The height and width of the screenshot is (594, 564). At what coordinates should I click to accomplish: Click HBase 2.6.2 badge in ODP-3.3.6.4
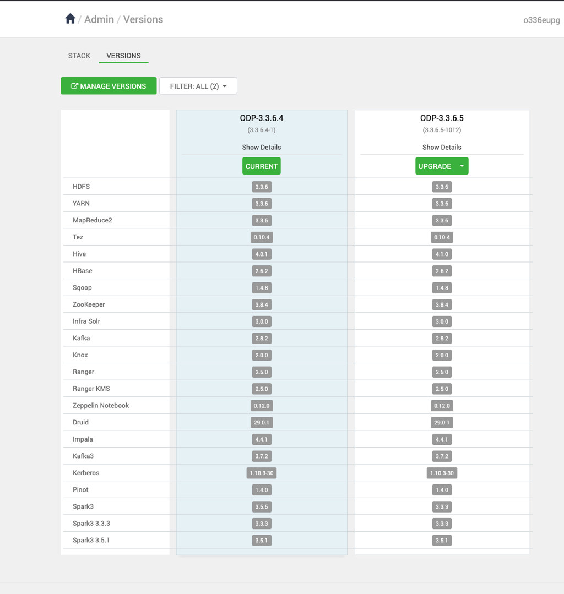[262, 271]
